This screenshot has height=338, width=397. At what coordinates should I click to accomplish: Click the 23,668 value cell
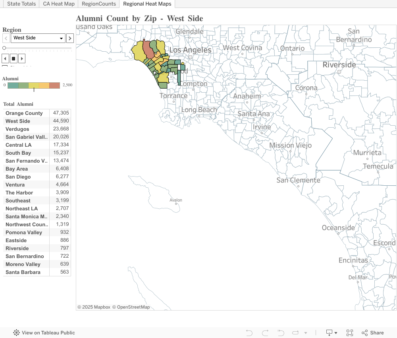(x=60, y=129)
